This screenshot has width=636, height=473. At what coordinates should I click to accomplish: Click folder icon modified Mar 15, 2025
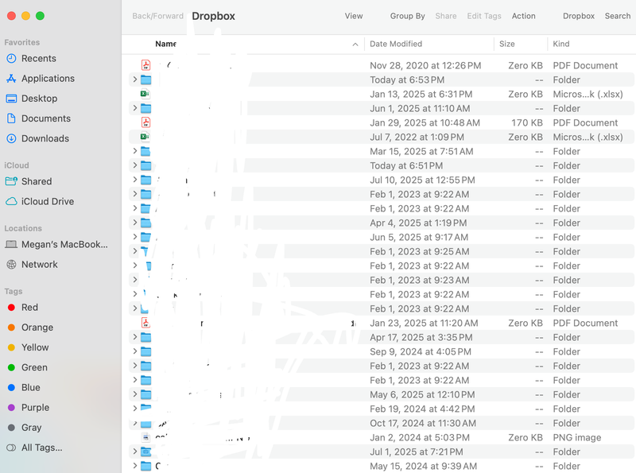145,151
